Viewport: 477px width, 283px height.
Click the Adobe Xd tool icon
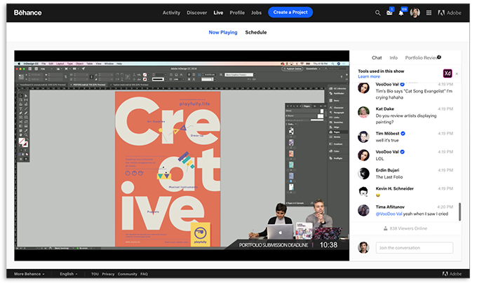448,74
